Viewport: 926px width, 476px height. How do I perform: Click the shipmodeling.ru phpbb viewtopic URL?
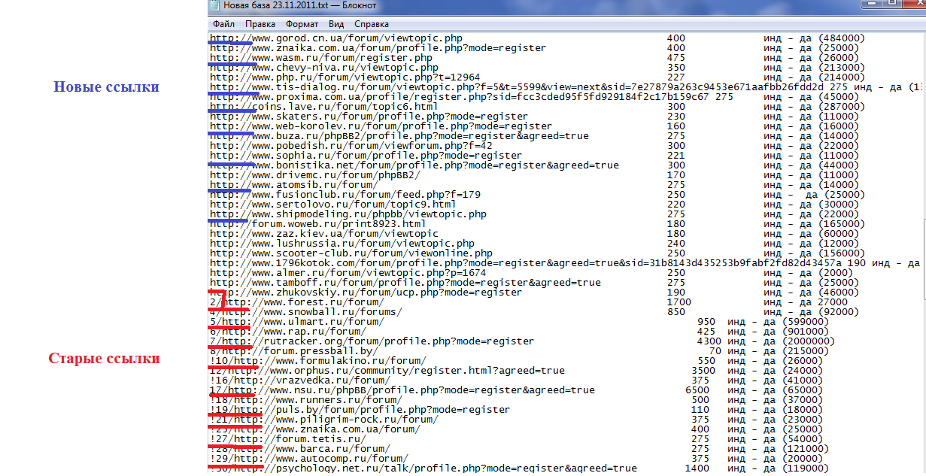(x=348, y=214)
